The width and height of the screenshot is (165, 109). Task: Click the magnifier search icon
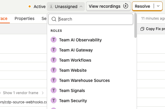[x=54, y=19]
